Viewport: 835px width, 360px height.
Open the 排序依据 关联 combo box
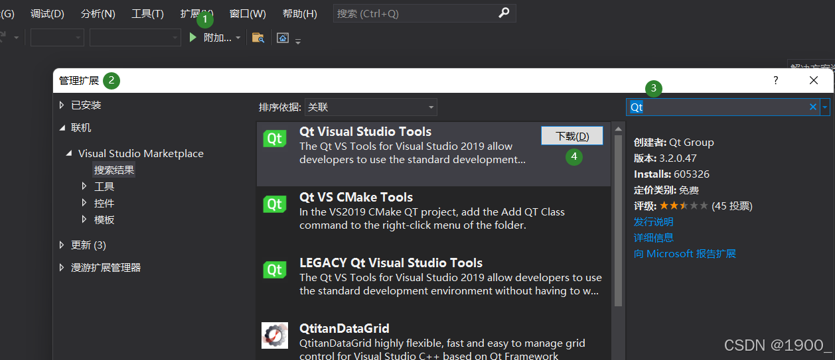370,107
